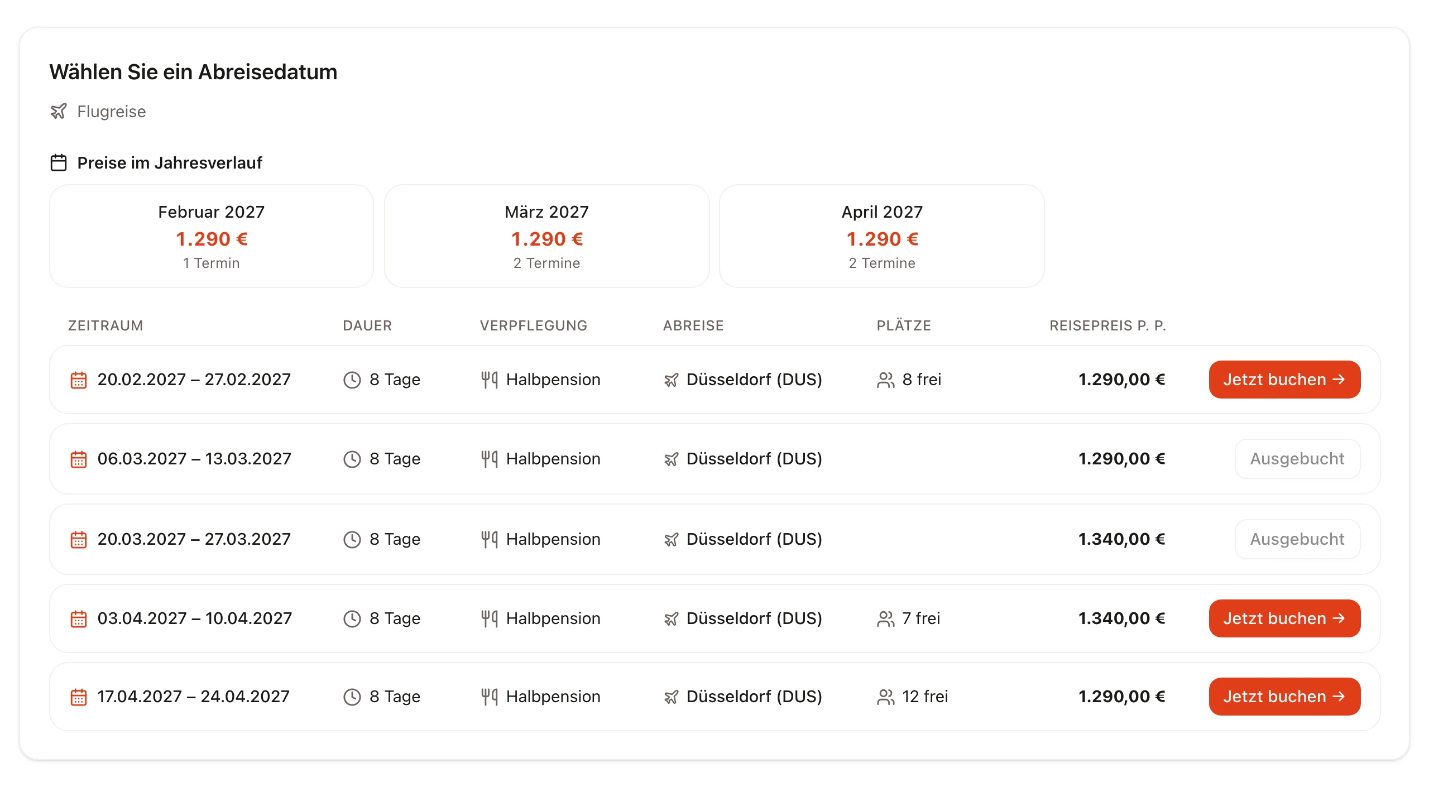Click cutlery icon in 03.04.2027 row

[490, 619]
